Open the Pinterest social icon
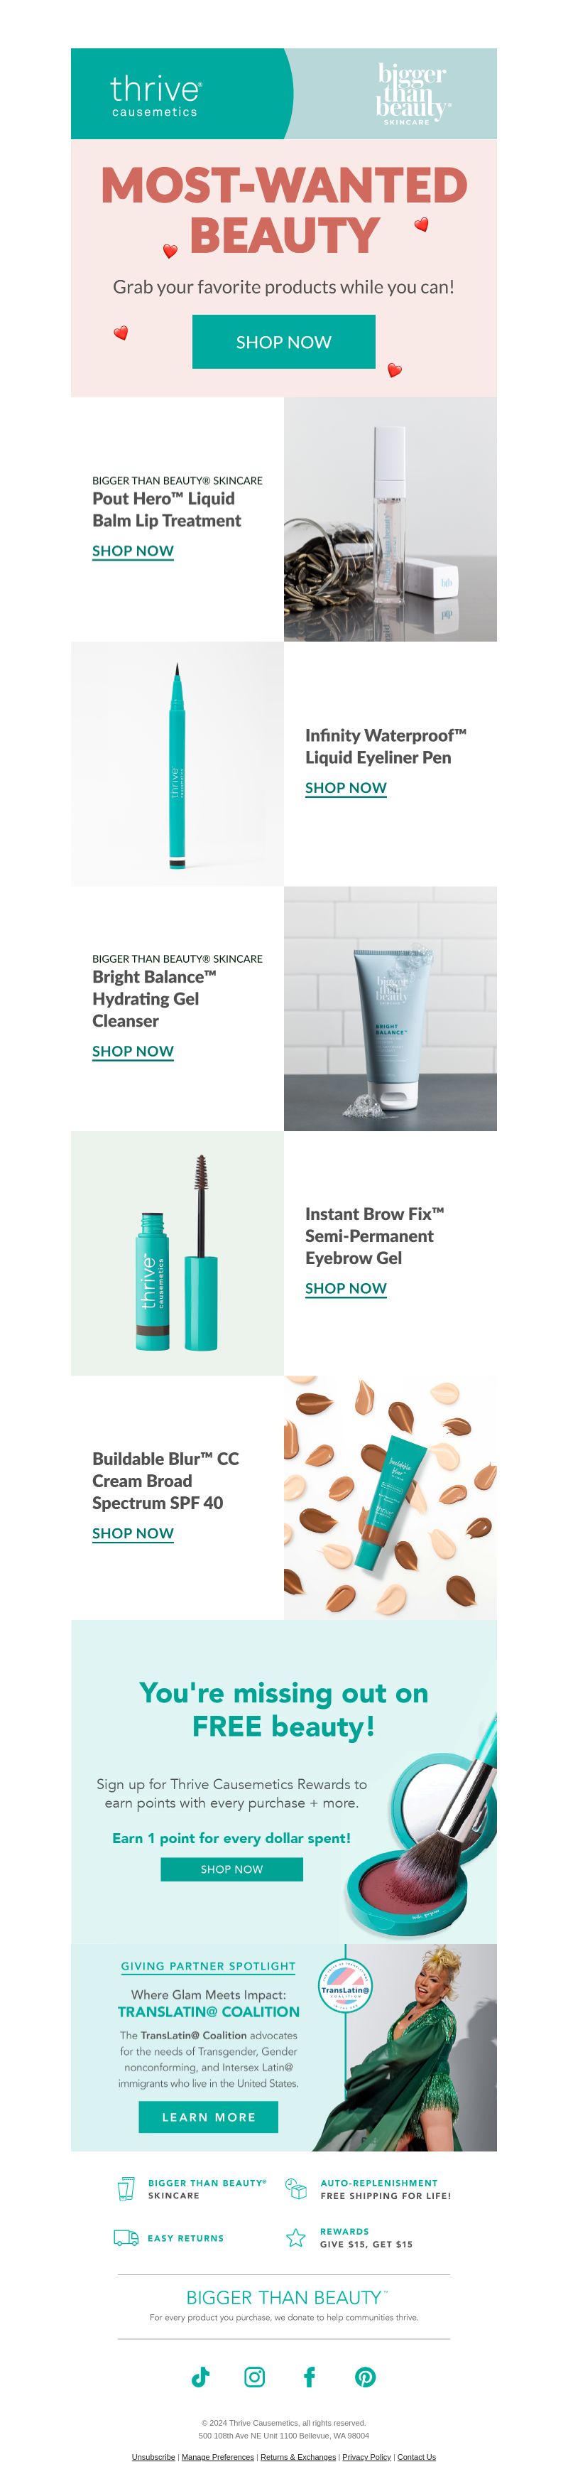This screenshot has width=568, height=2484. (366, 2376)
